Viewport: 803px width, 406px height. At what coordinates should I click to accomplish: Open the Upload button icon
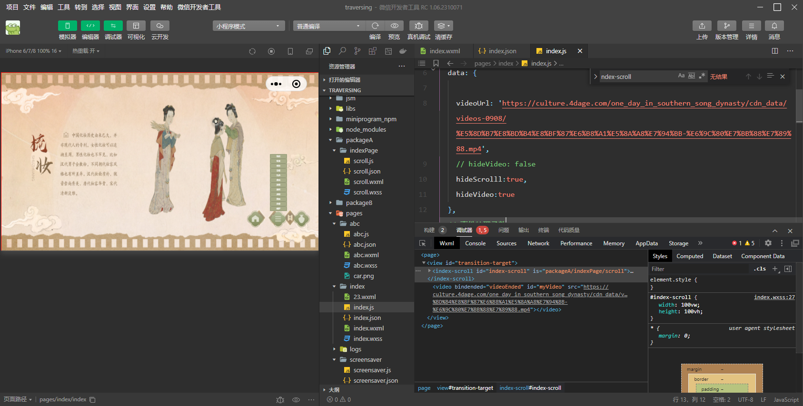[702, 26]
